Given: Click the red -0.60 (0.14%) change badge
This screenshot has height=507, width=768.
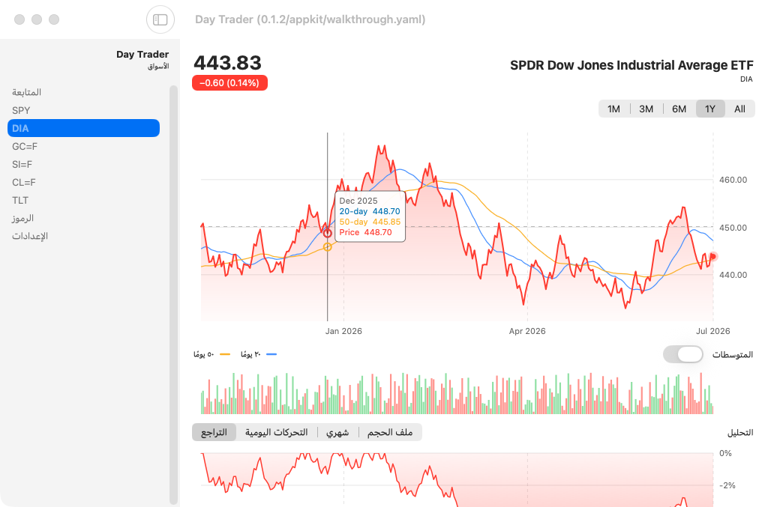Looking at the screenshot, I should coord(229,83).
